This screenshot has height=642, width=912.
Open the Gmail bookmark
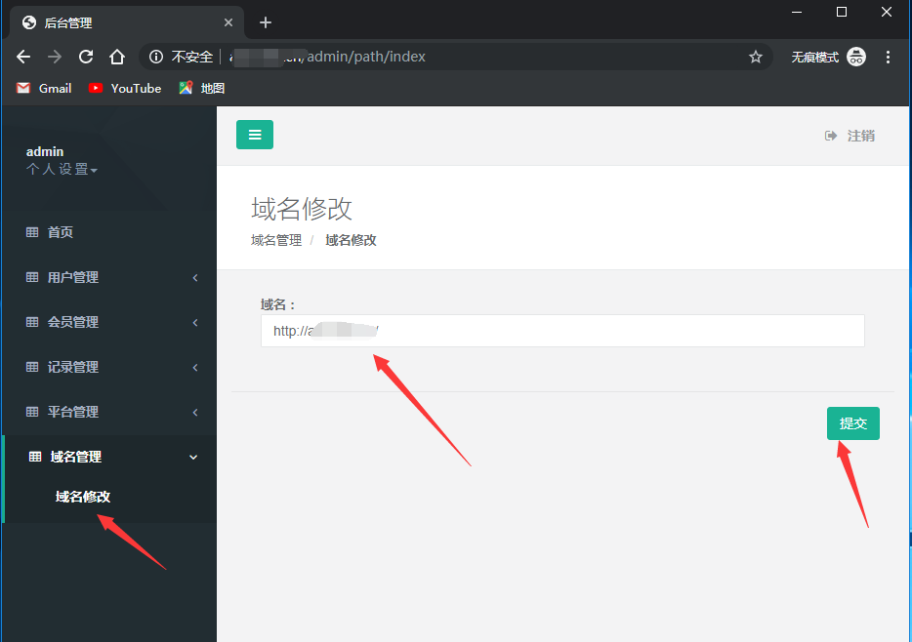[x=44, y=89]
